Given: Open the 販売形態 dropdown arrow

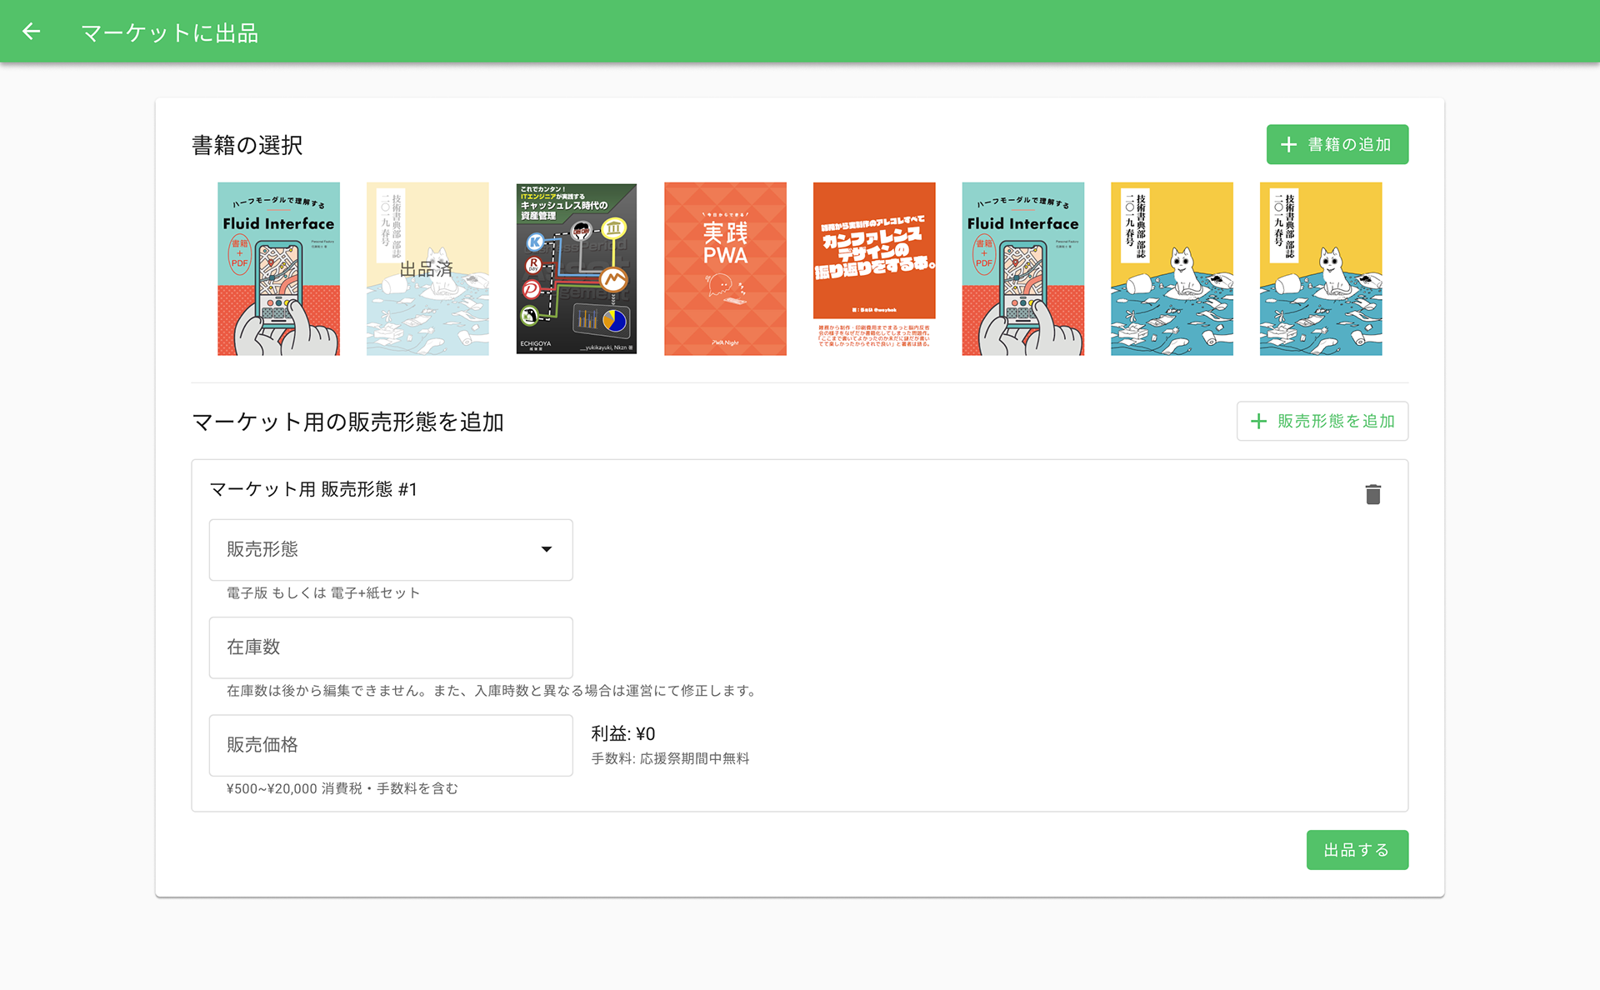Looking at the screenshot, I should tap(546, 549).
